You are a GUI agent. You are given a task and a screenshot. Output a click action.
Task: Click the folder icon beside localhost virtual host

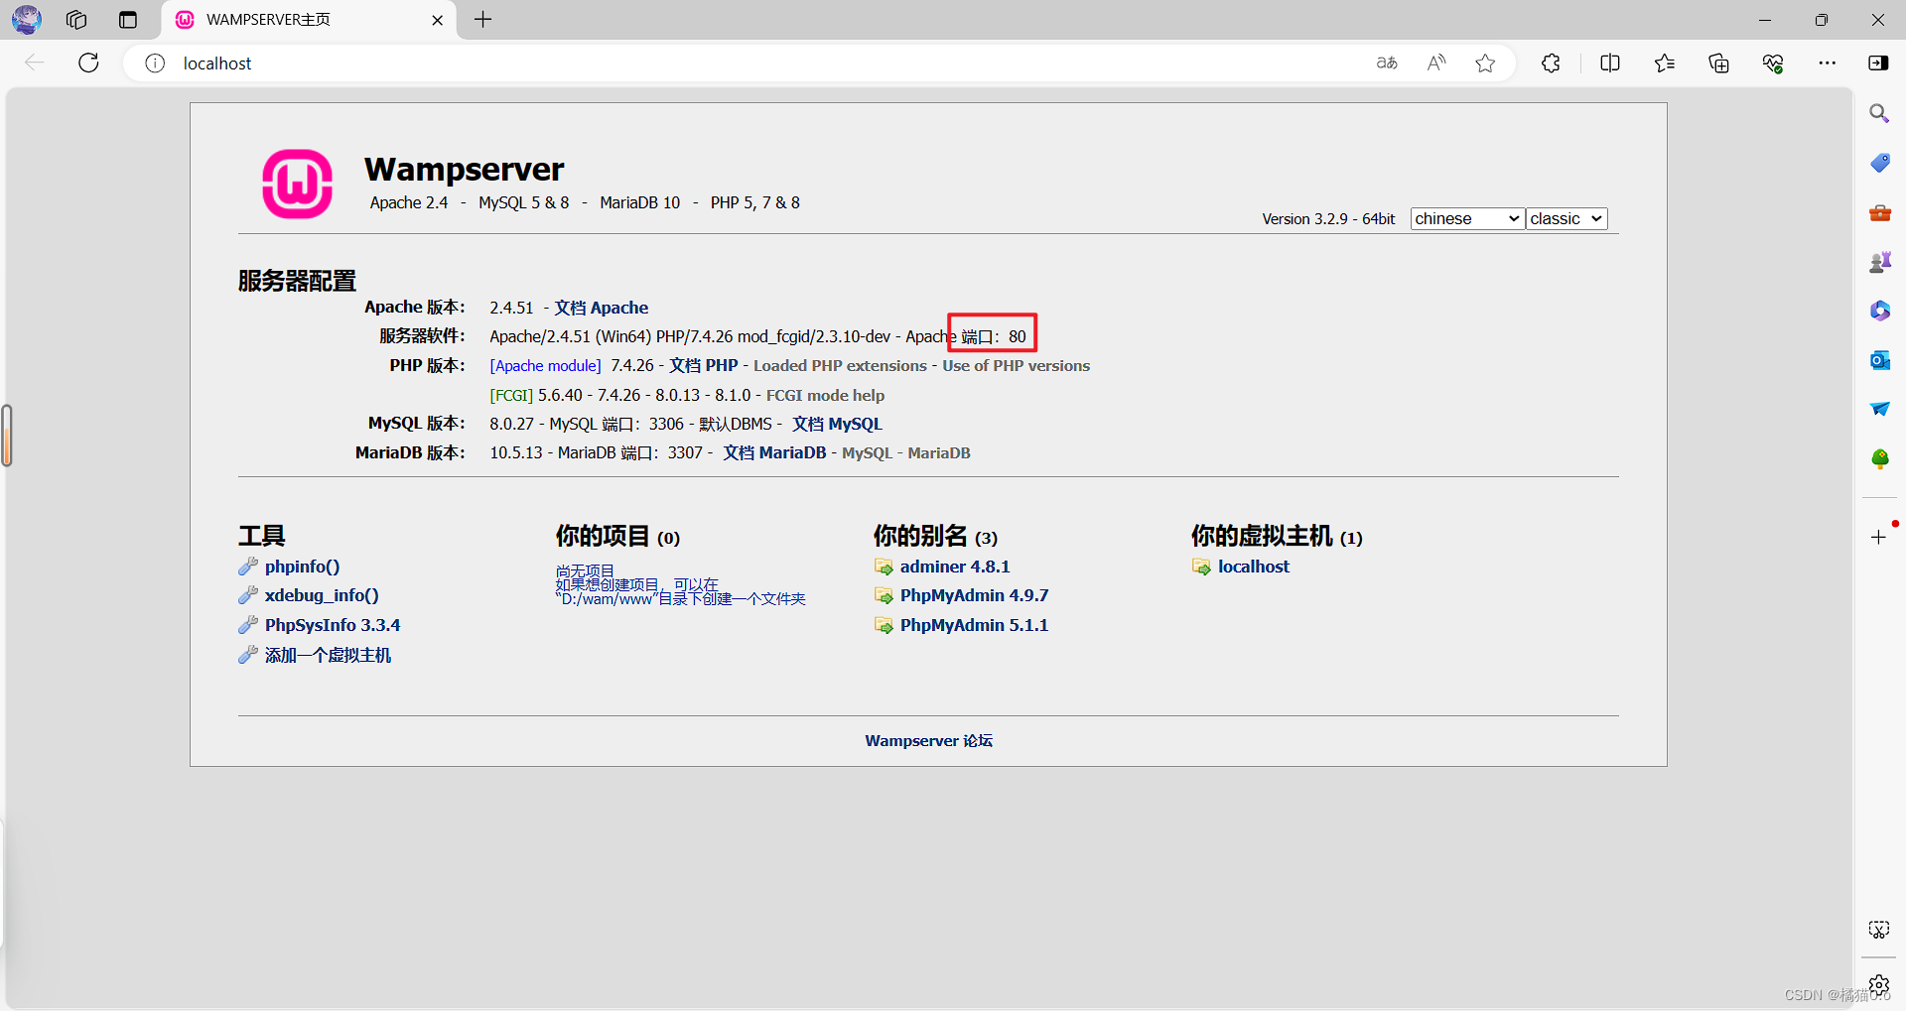(x=1201, y=568)
